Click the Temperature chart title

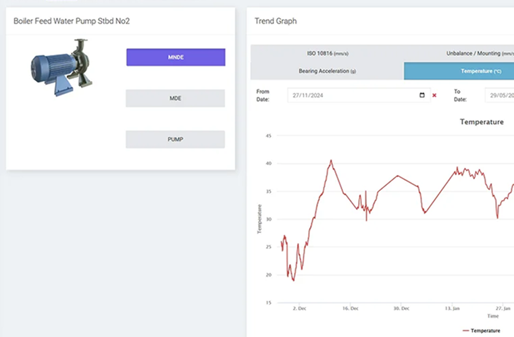click(x=482, y=122)
